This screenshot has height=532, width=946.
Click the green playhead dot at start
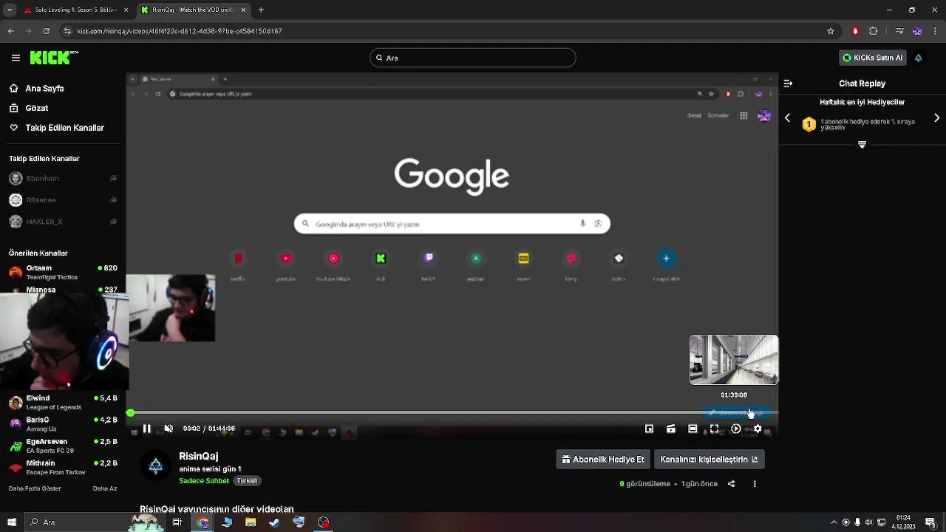pos(131,413)
